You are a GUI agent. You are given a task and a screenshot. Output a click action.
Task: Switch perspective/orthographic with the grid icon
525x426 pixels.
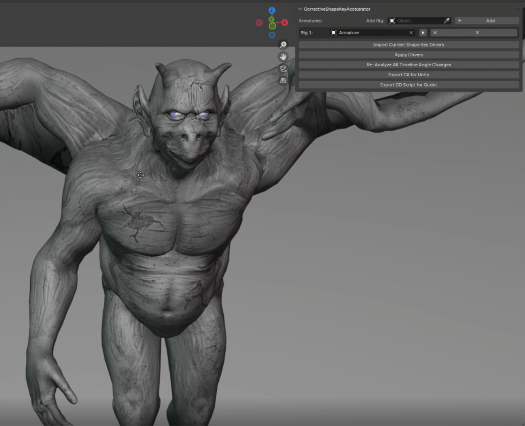283,81
